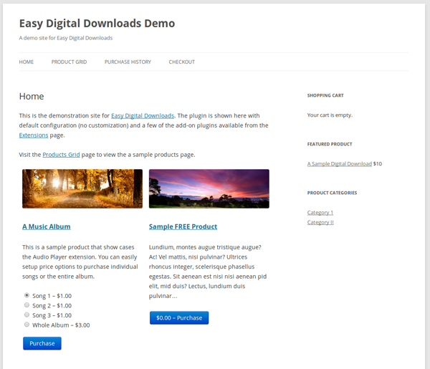Open A Sample Digital Download featured link
The image size is (430, 369).
click(340, 164)
